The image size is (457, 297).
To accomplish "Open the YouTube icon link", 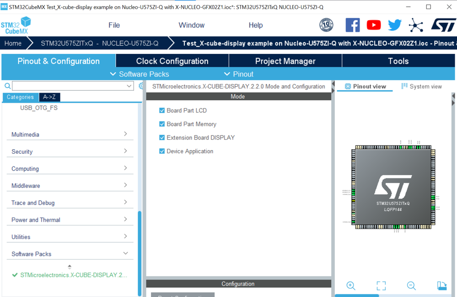I will click(x=374, y=25).
